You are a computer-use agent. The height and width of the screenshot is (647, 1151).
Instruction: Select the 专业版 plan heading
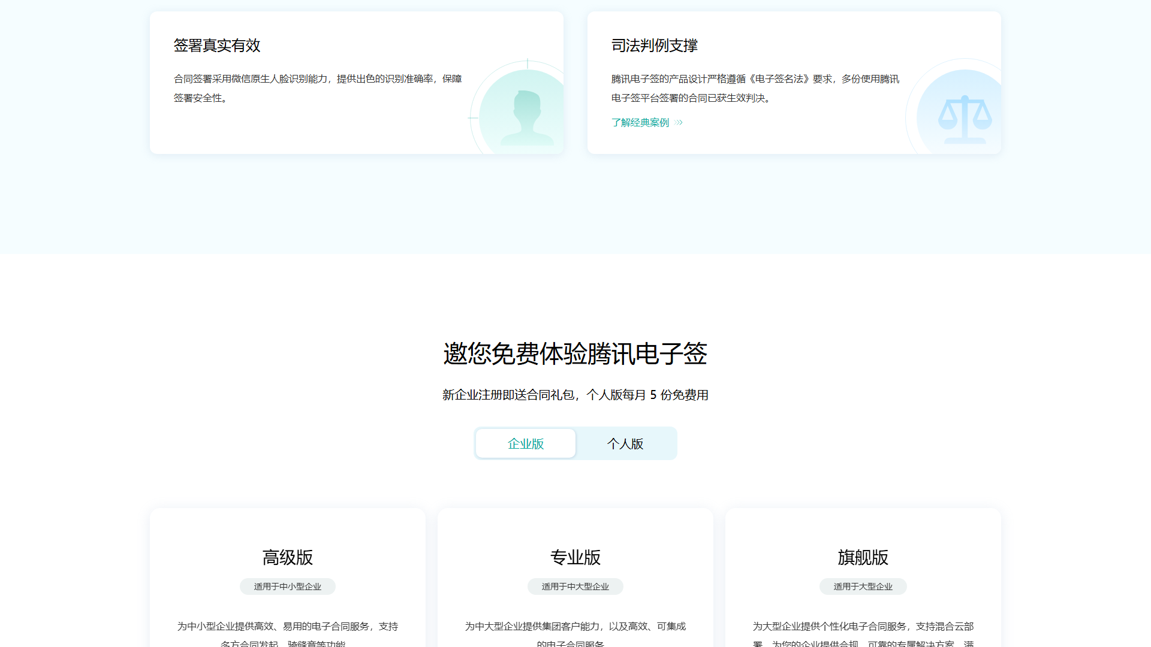click(x=575, y=557)
